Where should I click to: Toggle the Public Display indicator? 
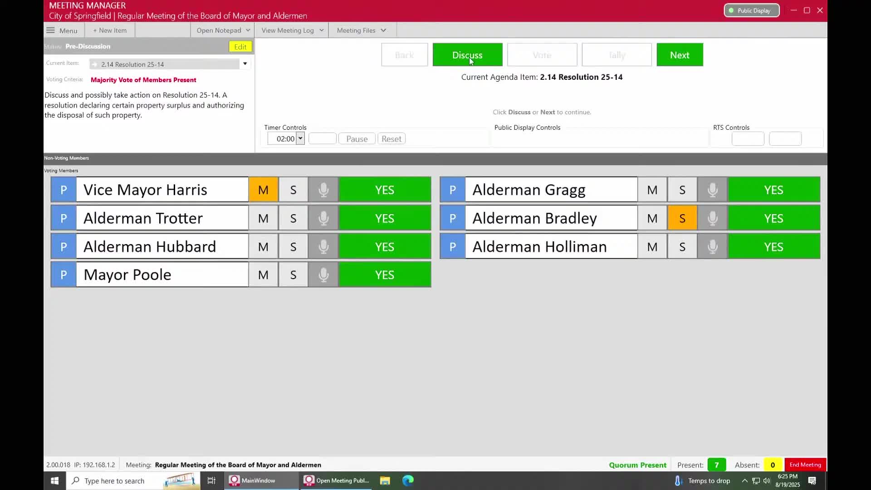[x=751, y=10]
